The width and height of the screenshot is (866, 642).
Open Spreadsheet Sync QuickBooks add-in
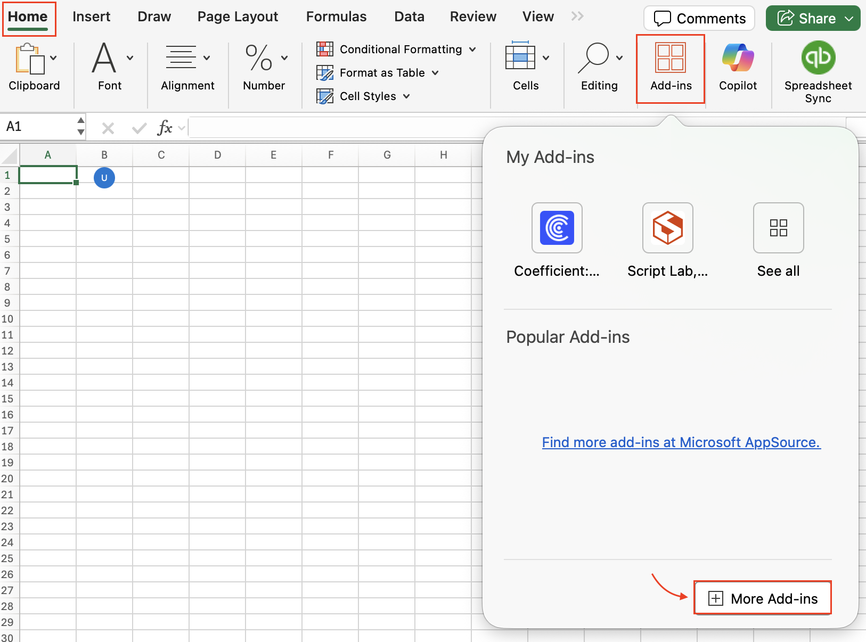point(818,58)
